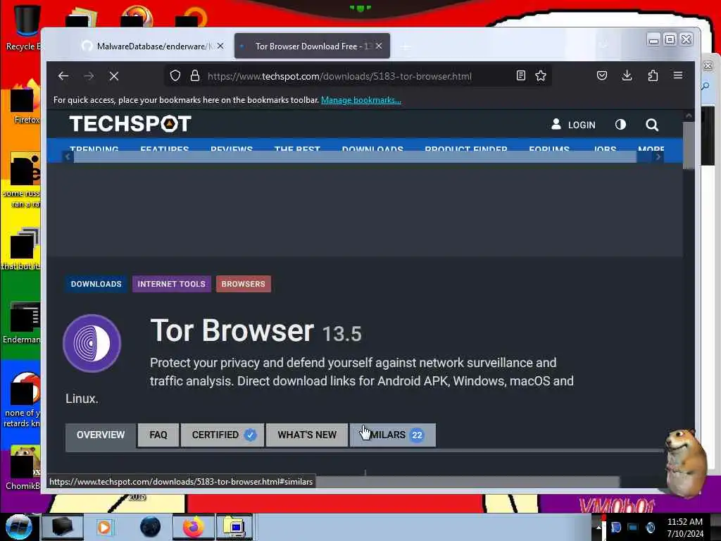Open the FAQ tab
This screenshot has height=541, width=721.
pyautogui.click(x=158, y=435)
